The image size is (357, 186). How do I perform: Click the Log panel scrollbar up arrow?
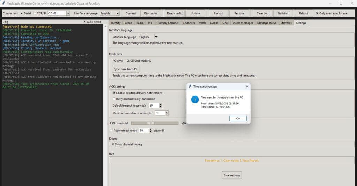[105, 26]
